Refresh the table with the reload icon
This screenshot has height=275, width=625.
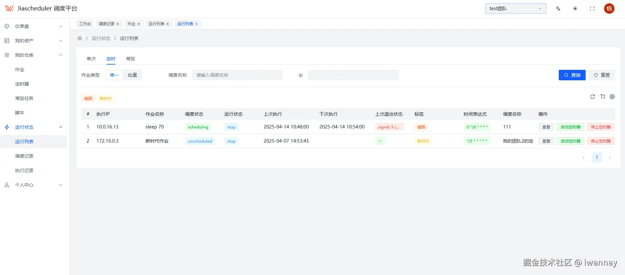(593, 97)
